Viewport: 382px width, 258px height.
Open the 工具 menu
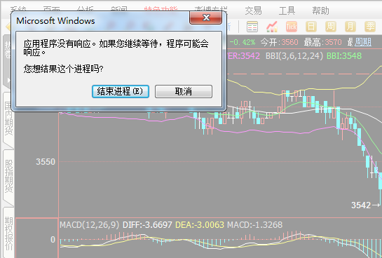tap(287, 11)
